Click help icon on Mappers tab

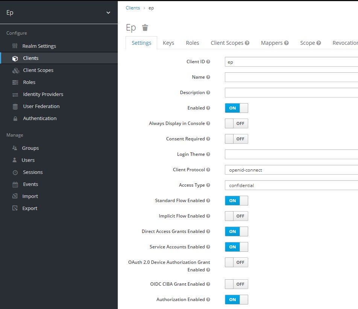[286, 43]
